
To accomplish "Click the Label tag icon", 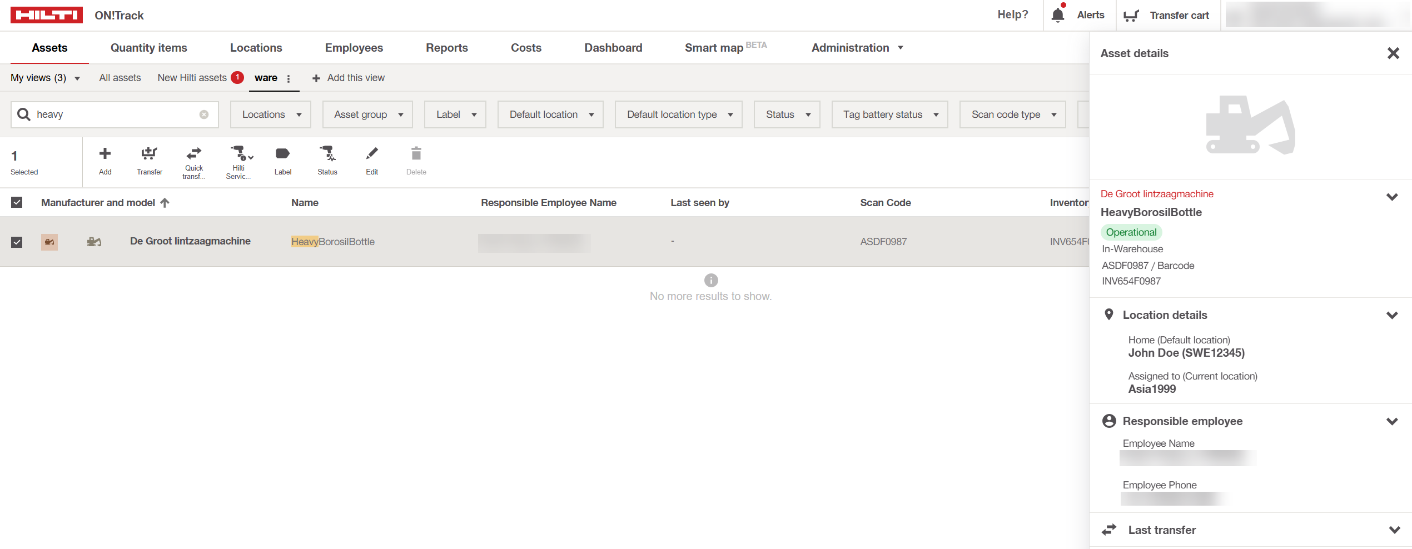I will point(283,154).
